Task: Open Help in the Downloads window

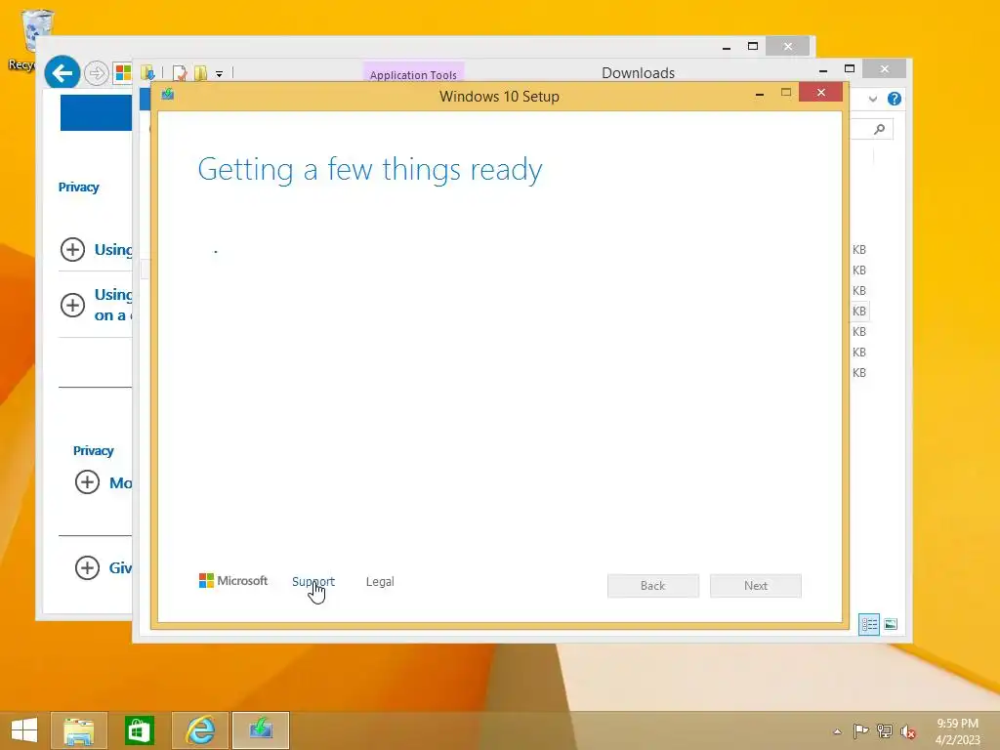Action: click(895, 99)
